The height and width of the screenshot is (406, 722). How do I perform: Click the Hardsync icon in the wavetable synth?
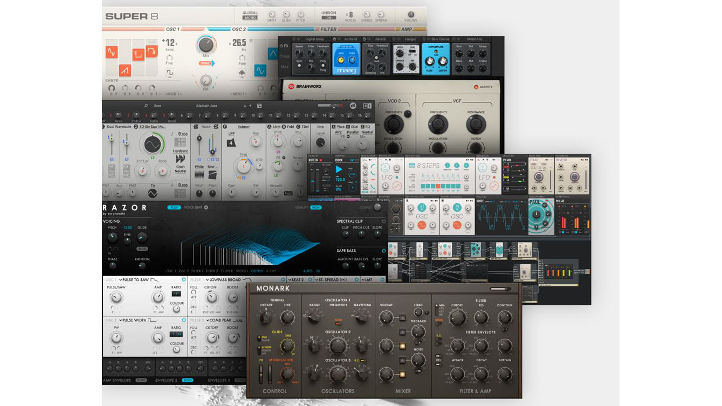coord(181,159)
